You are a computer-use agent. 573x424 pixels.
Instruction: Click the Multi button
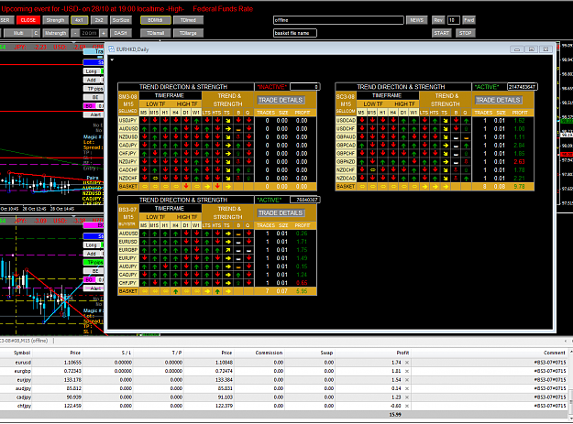[x=18, y=33]
